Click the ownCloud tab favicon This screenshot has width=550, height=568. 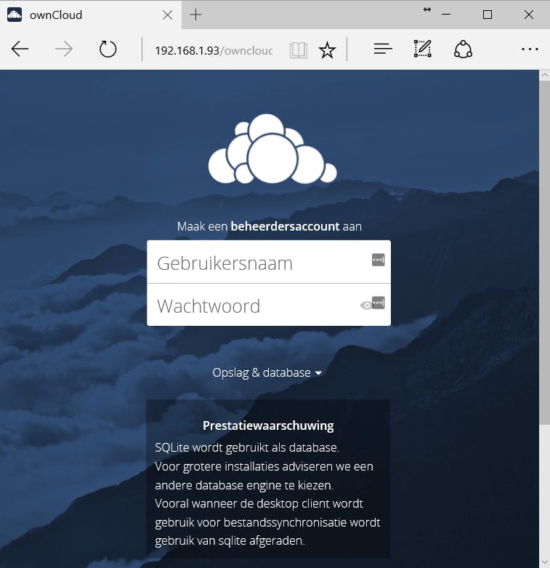click(x=15, y=15)
